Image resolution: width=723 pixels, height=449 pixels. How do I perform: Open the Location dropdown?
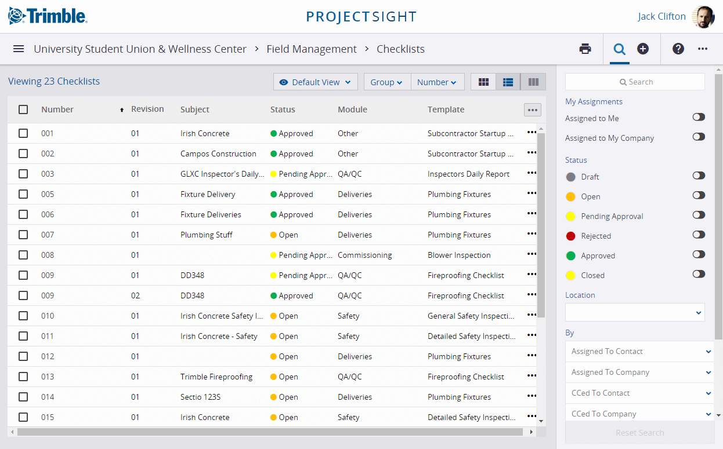[635, 312]
